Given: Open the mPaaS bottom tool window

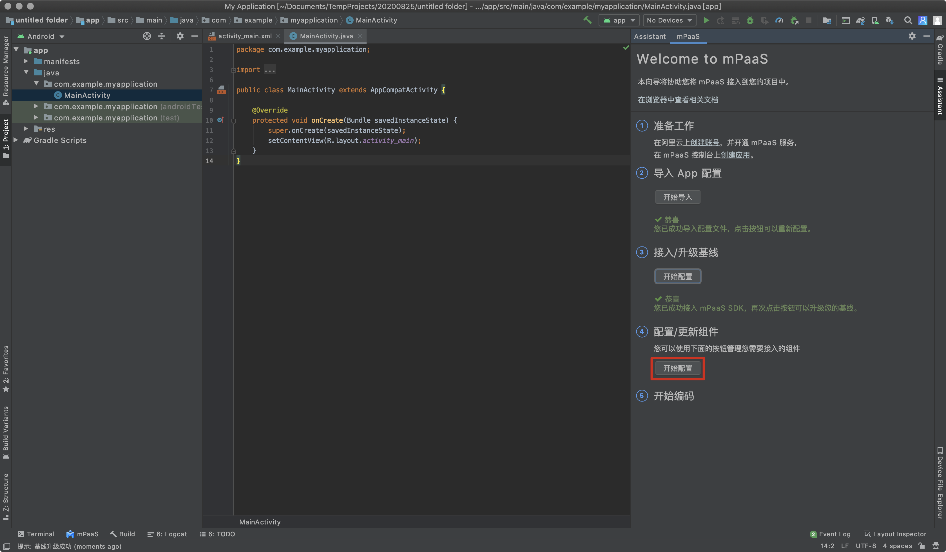Looking at the screenshot, I should 82,534.
